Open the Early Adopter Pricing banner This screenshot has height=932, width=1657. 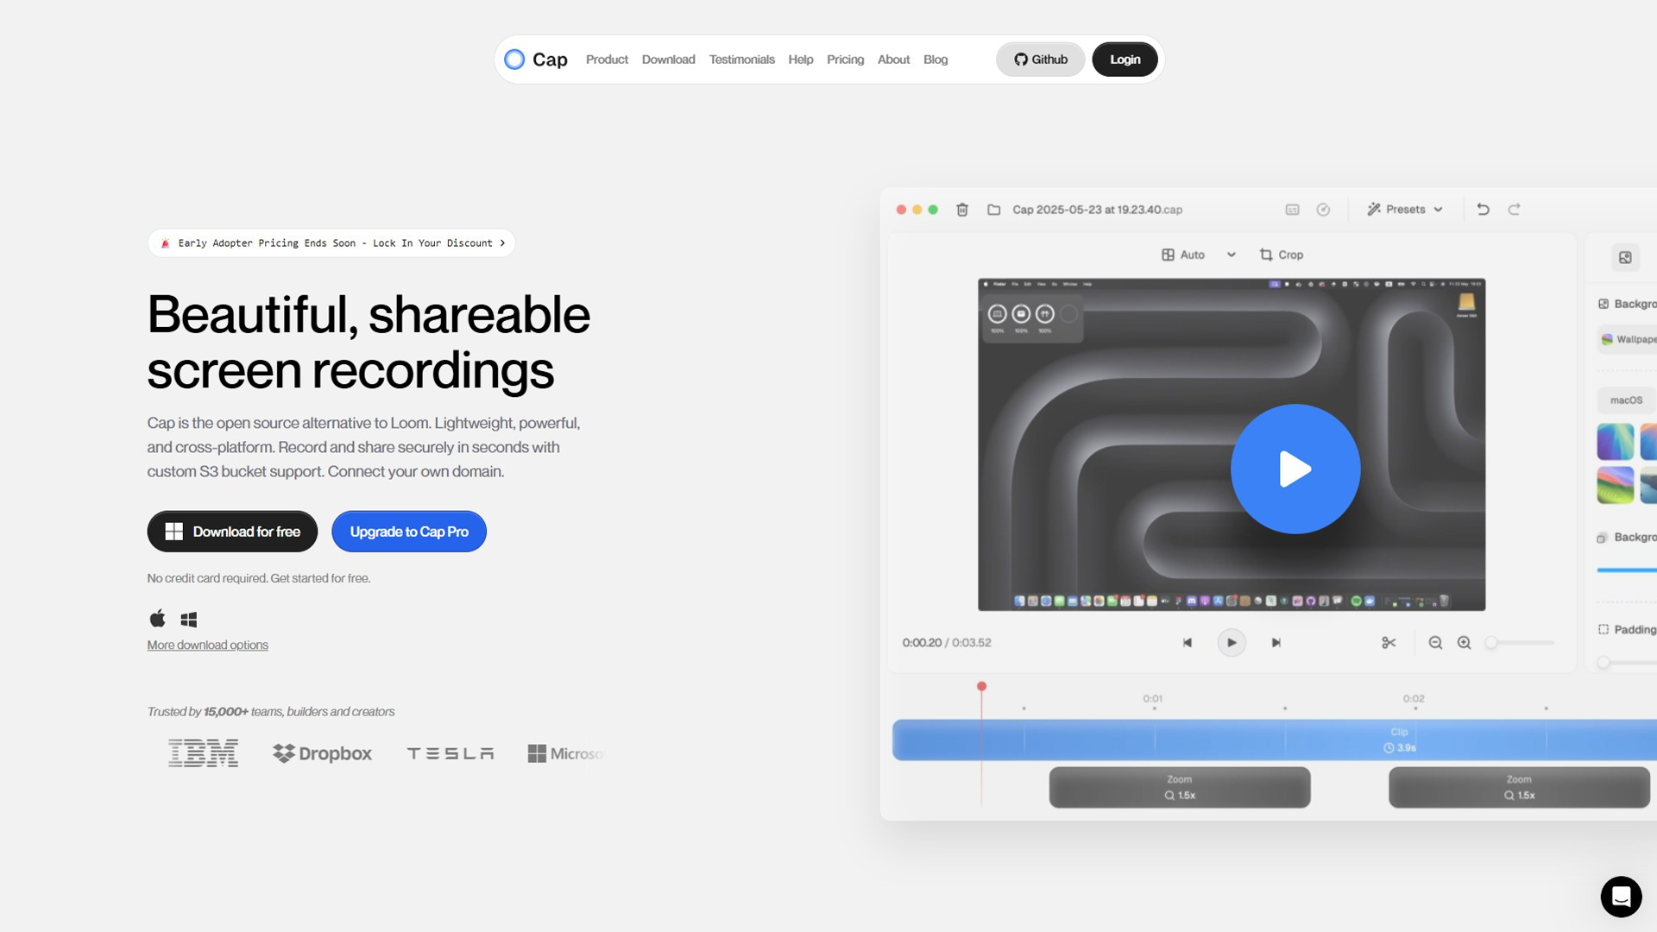pos(331,243)
